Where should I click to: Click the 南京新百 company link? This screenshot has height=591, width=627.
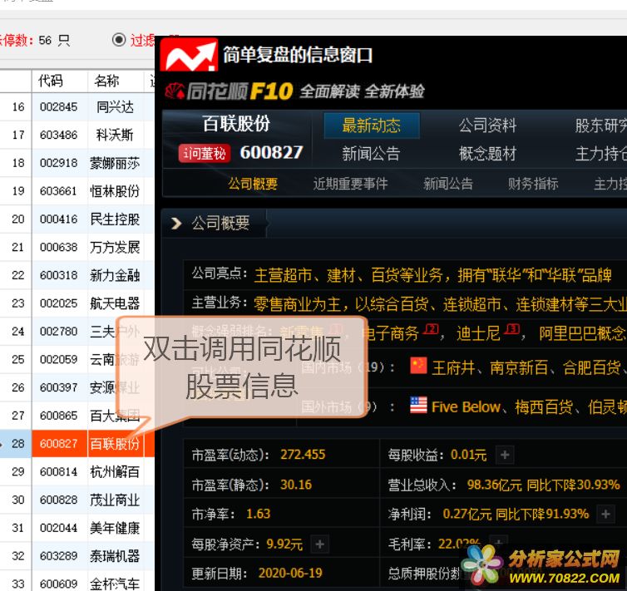point(519,367)
